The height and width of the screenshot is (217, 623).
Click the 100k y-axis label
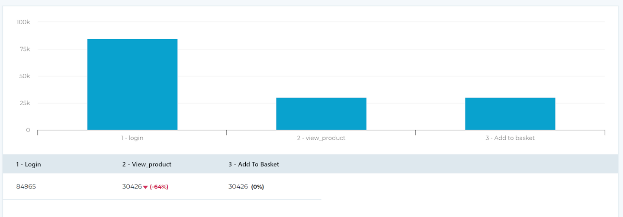tap(23, 22)
